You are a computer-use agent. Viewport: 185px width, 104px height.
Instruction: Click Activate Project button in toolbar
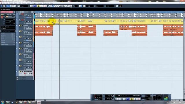coord(1,6)
